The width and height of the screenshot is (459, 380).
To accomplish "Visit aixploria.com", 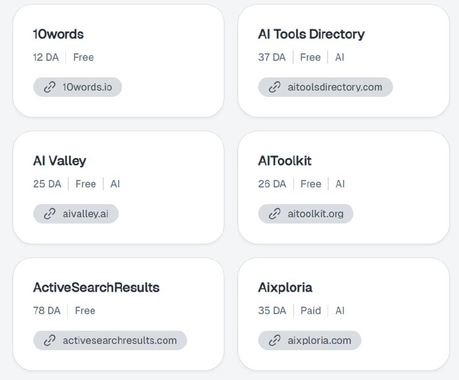I will pyautogui.click(x=319, y=340).
